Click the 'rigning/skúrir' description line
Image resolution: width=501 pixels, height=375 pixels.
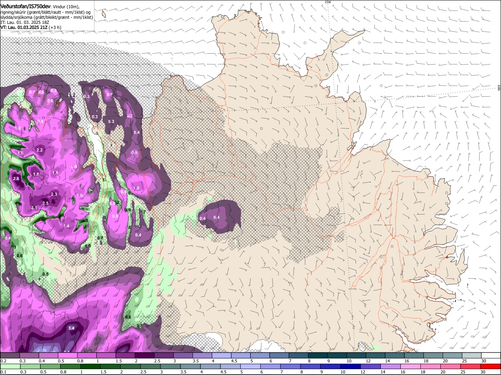coord(45,12)
